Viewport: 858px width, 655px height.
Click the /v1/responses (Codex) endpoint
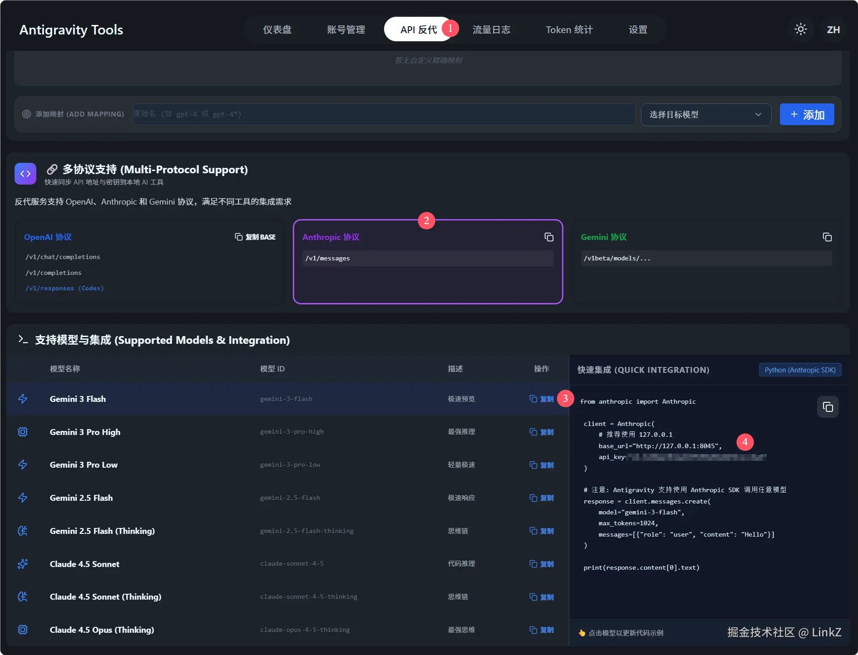(x=64, y=288)
